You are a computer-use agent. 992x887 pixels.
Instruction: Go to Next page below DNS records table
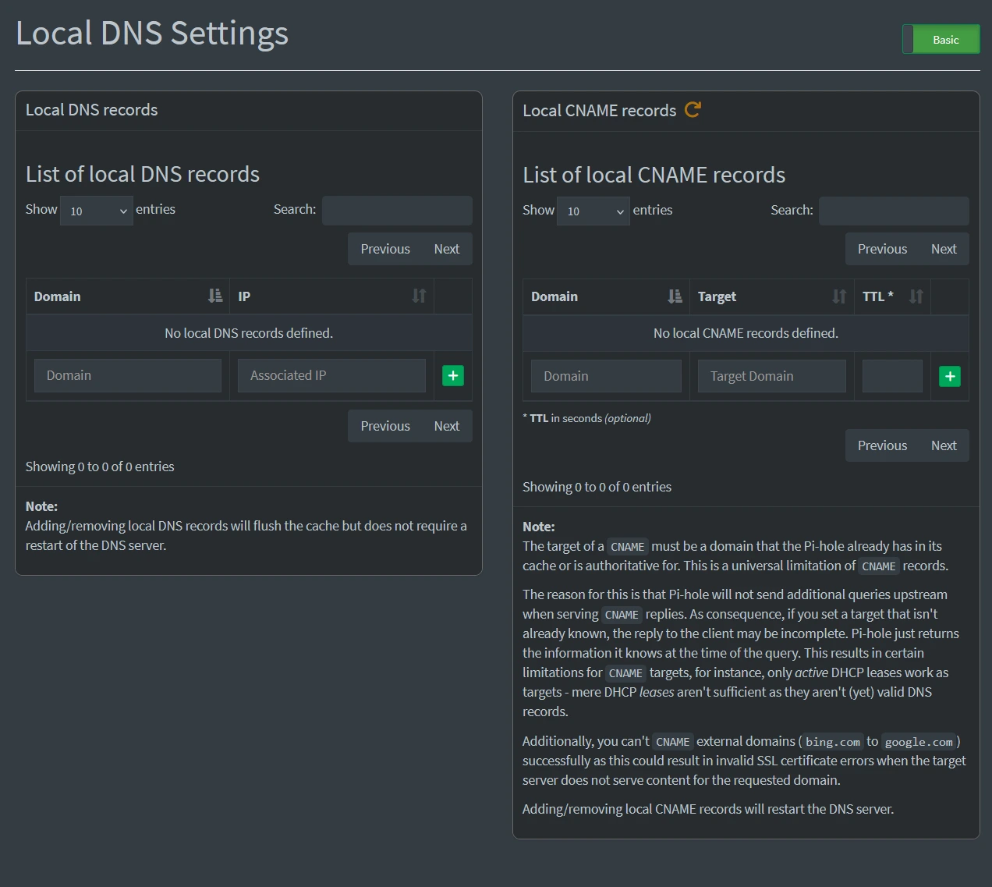point(447,426)
